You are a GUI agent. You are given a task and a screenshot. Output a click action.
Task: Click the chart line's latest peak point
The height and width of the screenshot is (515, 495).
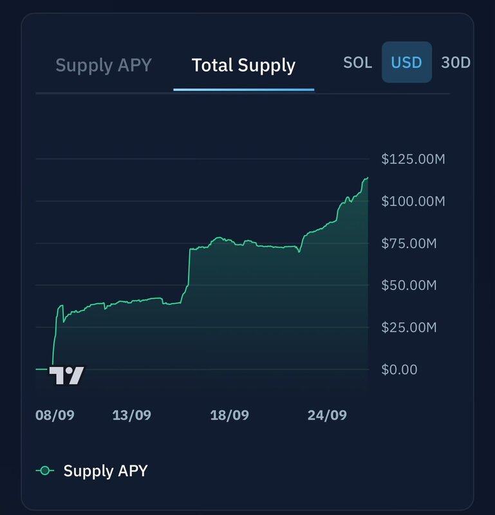click(x=367, y=178)
